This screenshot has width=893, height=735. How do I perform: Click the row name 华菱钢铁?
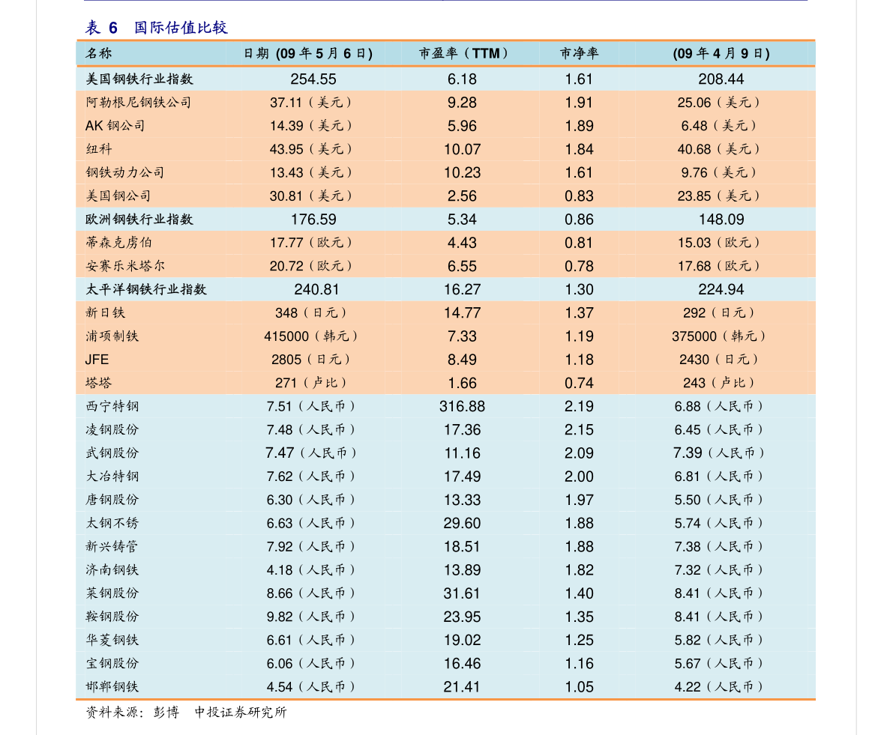[x=112, y=639]
